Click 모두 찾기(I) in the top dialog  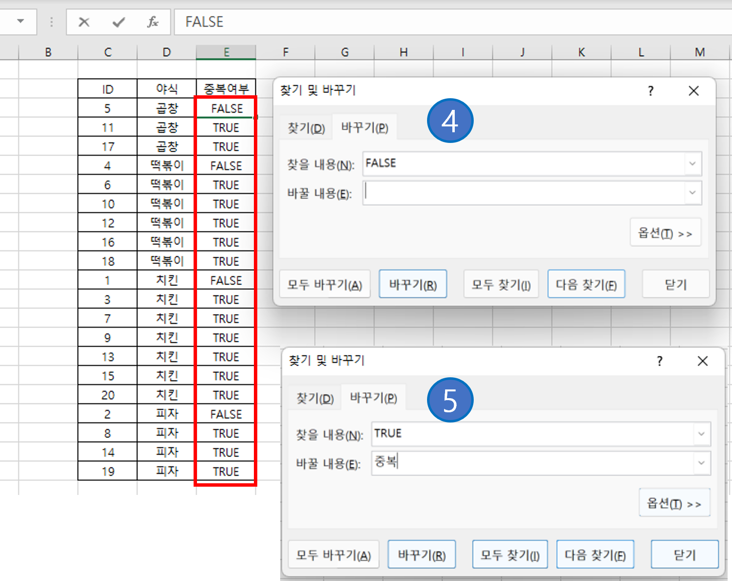[x=501, y=283]
